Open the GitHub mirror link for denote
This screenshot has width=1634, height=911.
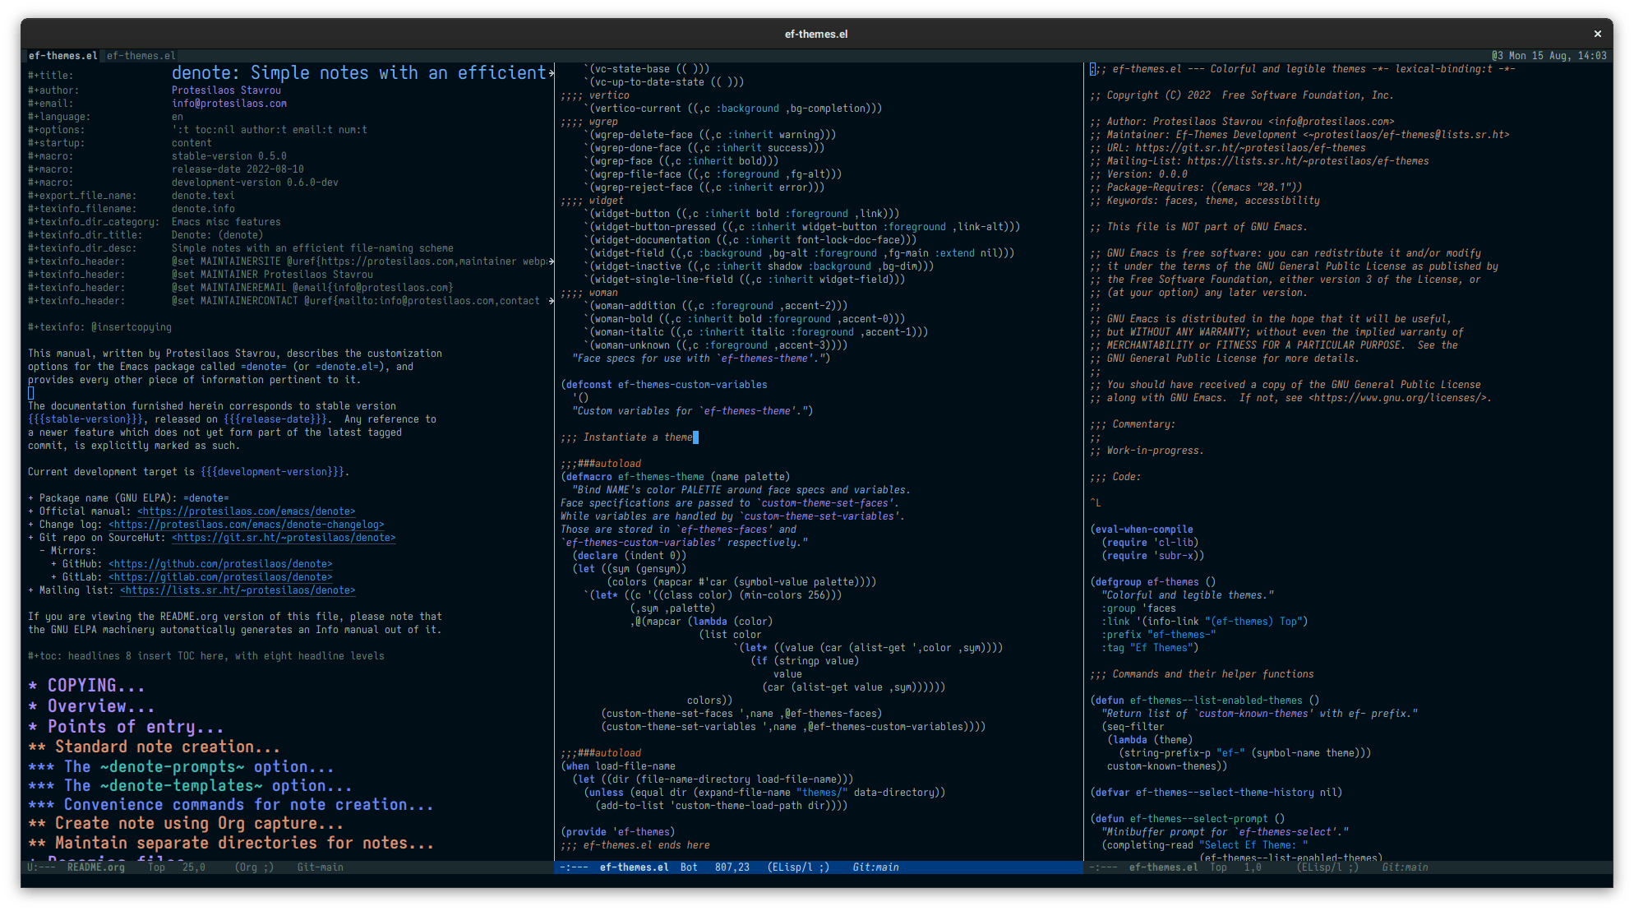click(x=220, y=563)
